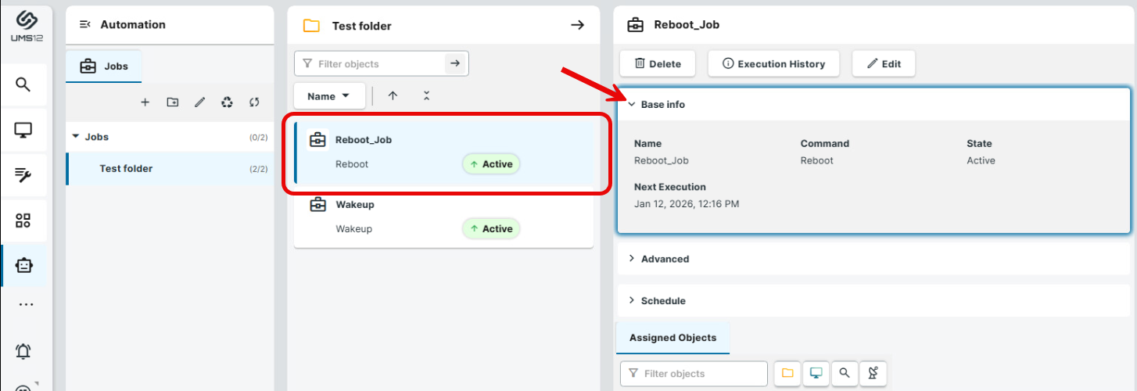Collapse the Base info section
Image resolution: width=1137 pixels, height=391 pixels.
tap(662, 105)
